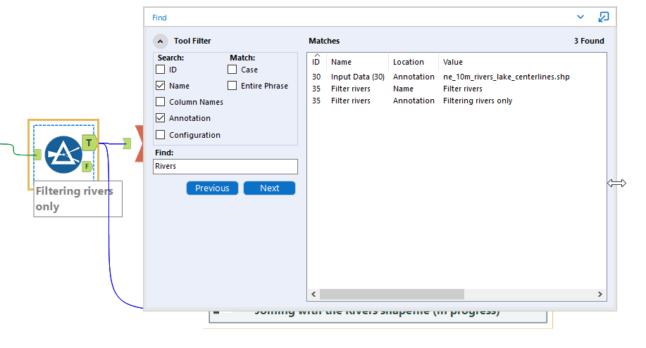Turn on Case matching
Screen dimensions: 646x348
(x=232, y=70)
